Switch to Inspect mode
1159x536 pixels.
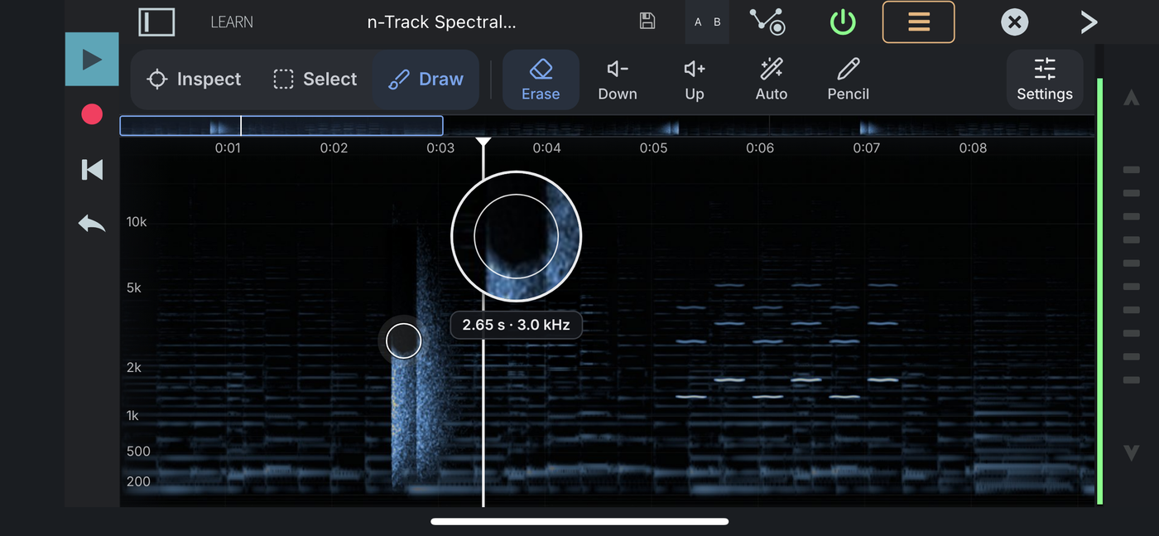[194, 80]
